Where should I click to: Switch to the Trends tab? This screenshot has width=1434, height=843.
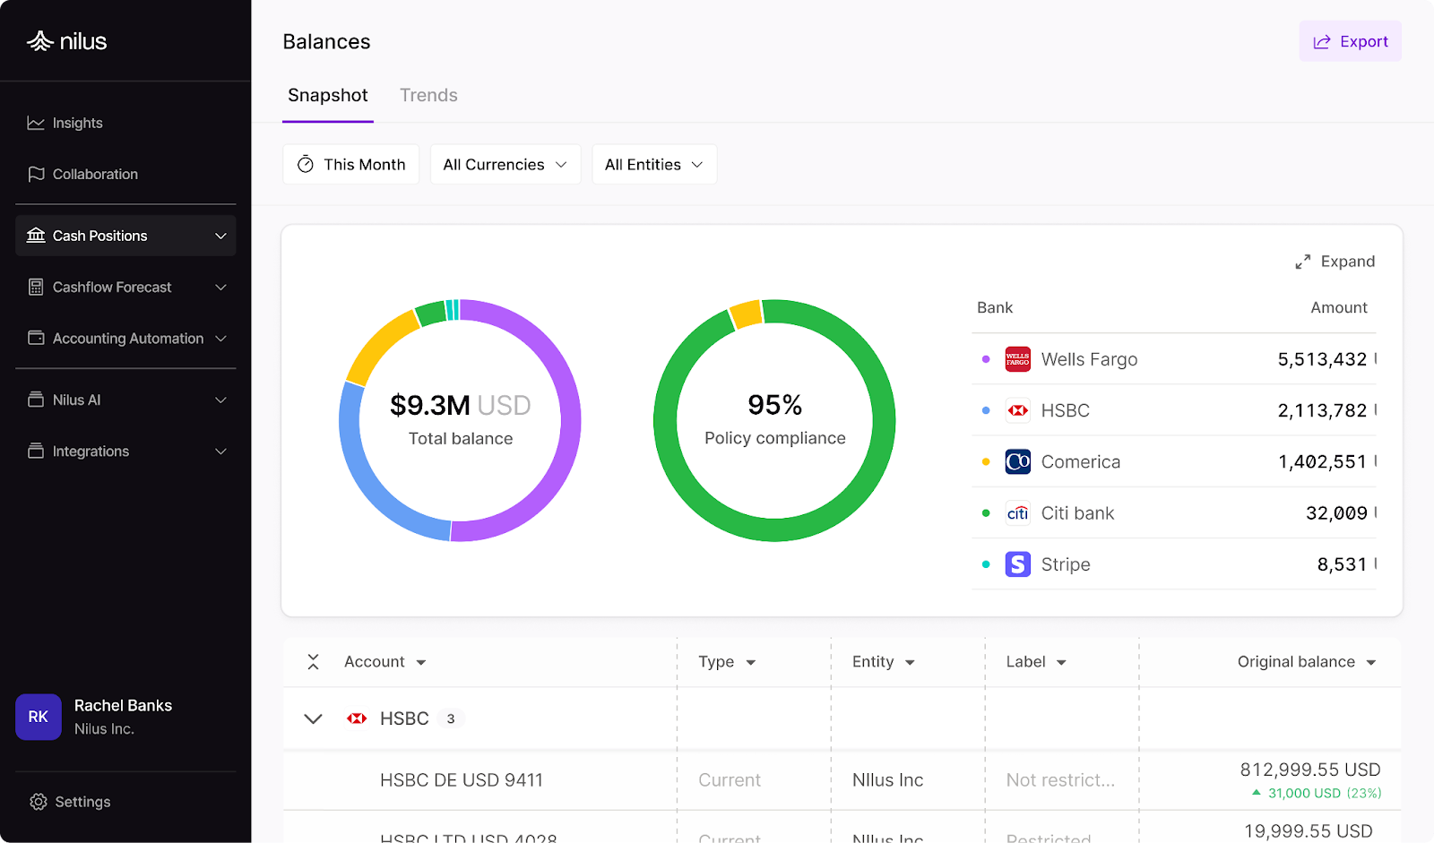click(428, 96)
